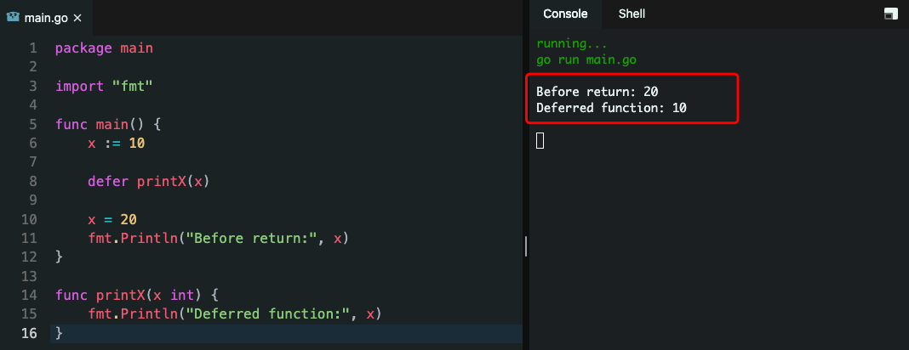This screenshot has height=350, width=909.
Task: Click the 'x = 20' assignment line
Action: click(x=112, y=219)
